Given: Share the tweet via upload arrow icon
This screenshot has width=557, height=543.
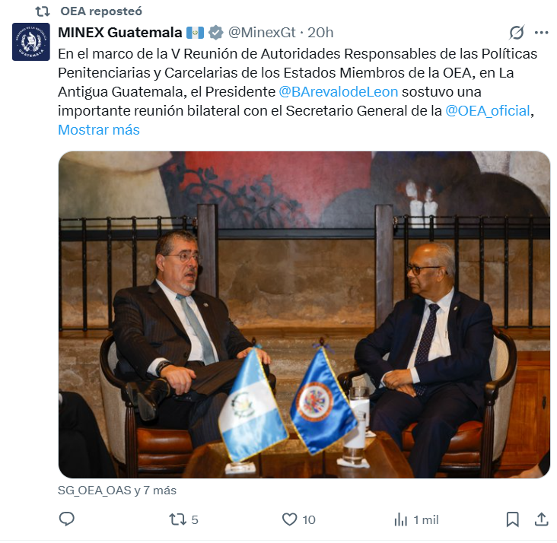Looking at the screenshot, I should click(x=541, y=519).
